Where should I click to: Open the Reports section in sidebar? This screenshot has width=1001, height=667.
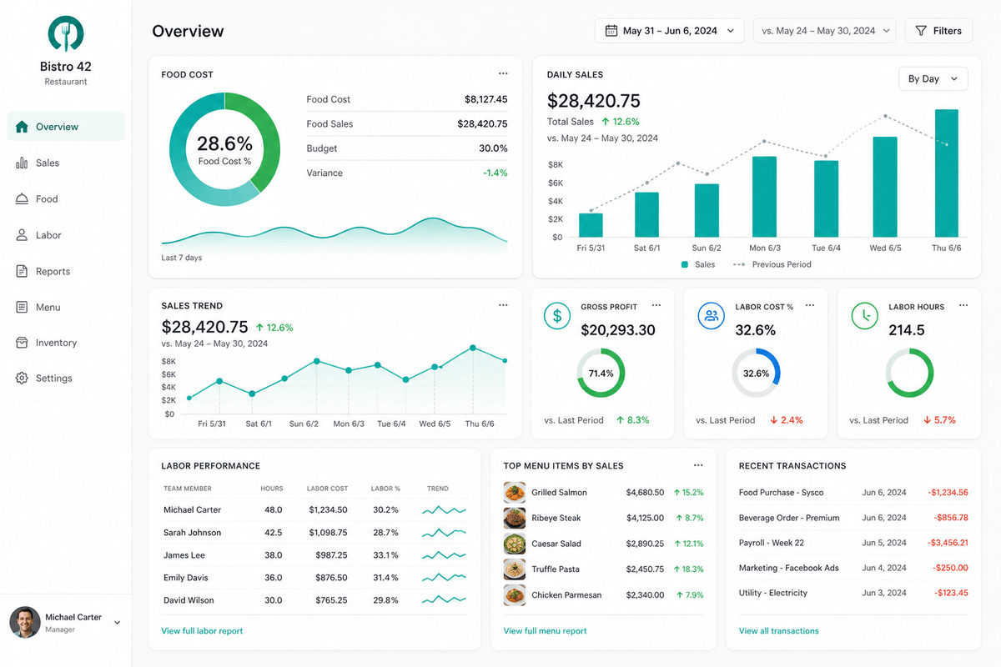tap(66, 271)
